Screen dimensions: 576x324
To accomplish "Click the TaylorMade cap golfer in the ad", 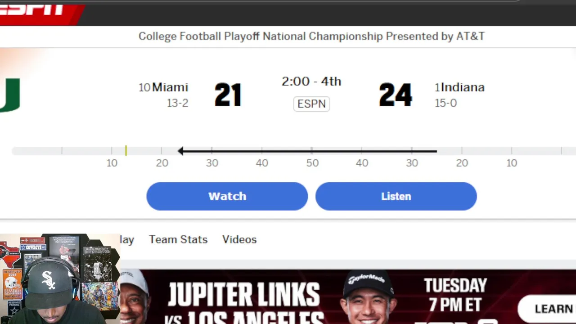I will tap(367, 297).
